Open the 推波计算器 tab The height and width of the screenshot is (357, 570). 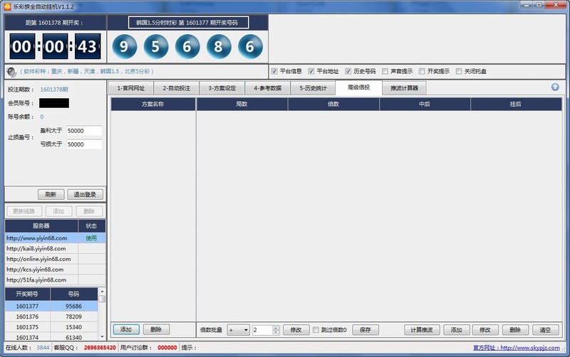(404, 88)
